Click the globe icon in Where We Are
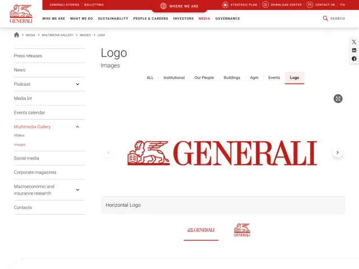The width and height of the screenshot is (359, 269). [163, 6]
